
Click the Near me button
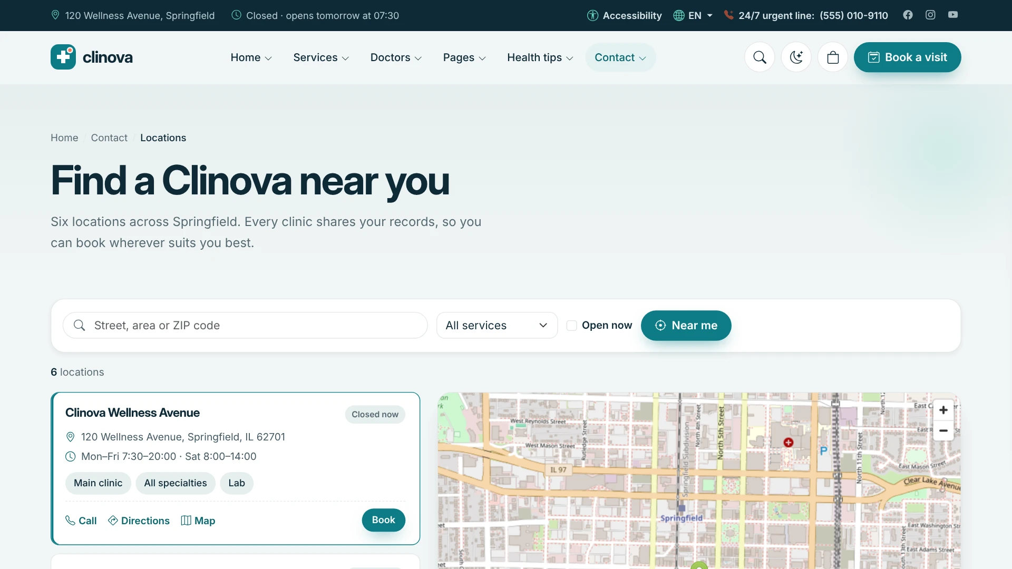pyautogui.click(x=686, y=326)
